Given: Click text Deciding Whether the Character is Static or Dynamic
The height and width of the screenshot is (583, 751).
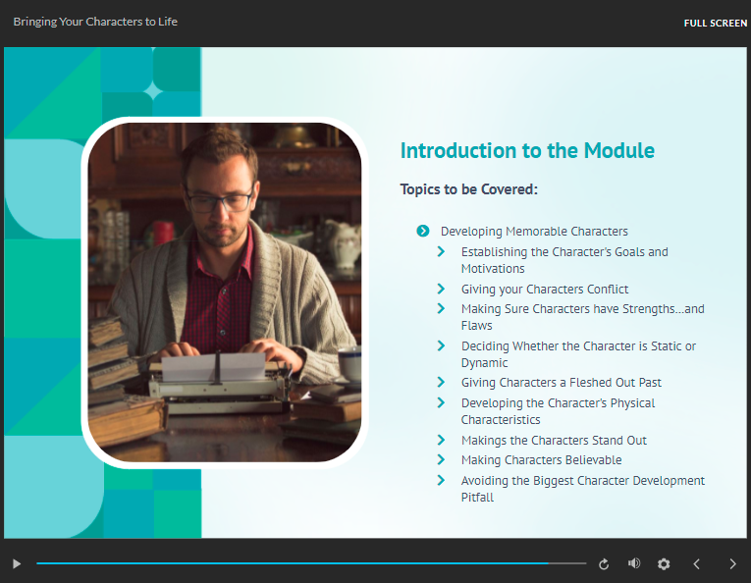Looking at the screenshot, I should (578, 354).
